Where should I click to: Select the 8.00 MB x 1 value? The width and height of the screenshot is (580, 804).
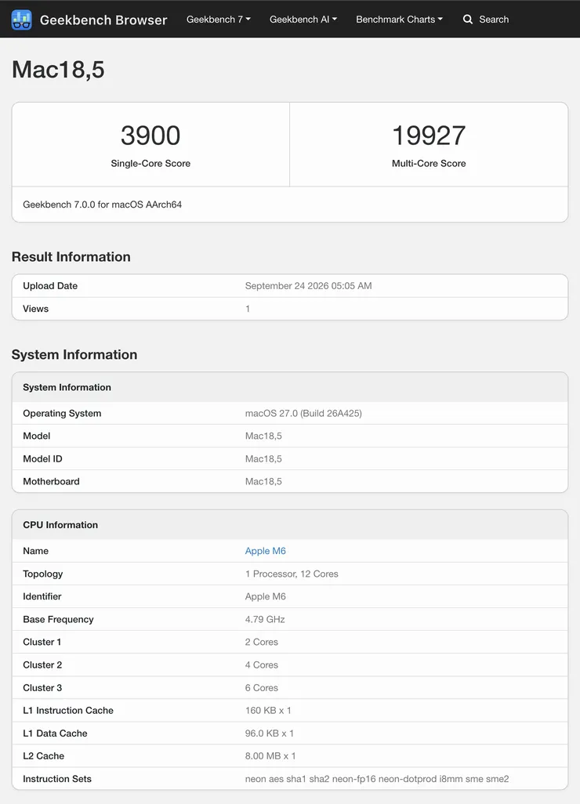270,755
